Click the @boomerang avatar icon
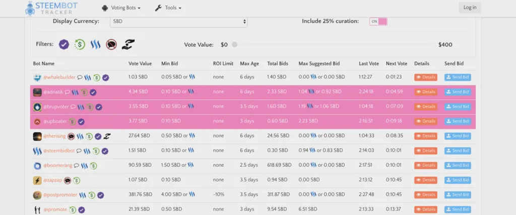Image resolution: width=516 pixels, height=215 pixels. click(x=37, y=166)
